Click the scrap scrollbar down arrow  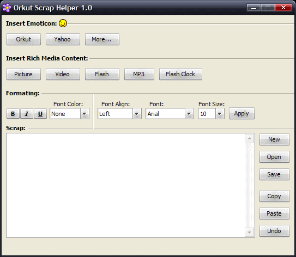pos(249,232)
